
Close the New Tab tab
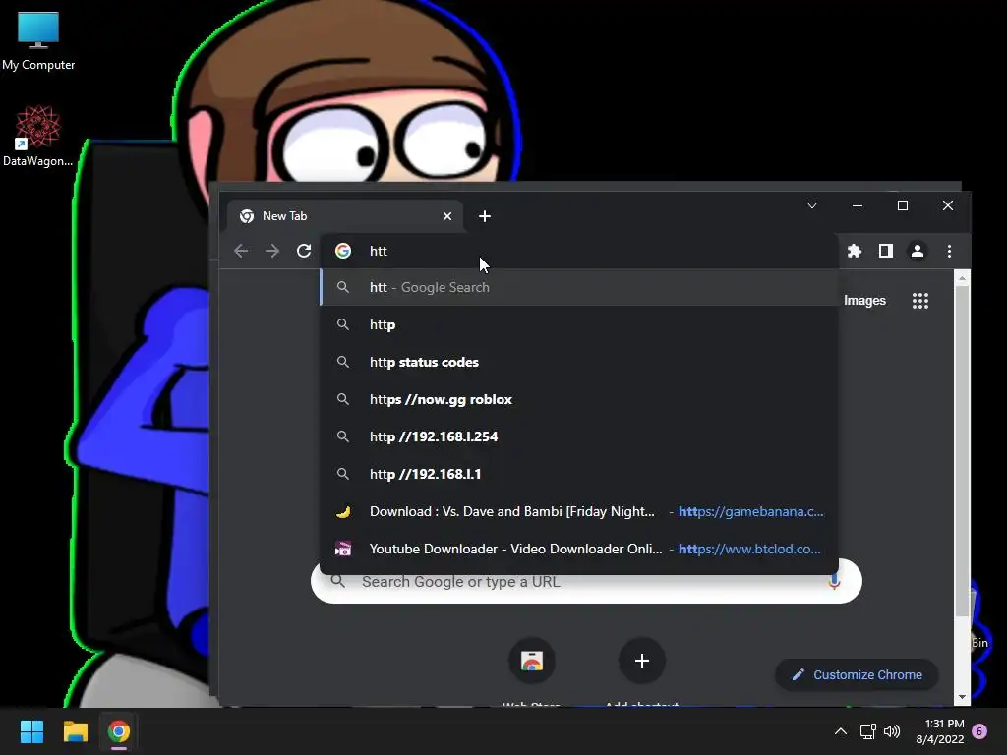tap(447, 216)
